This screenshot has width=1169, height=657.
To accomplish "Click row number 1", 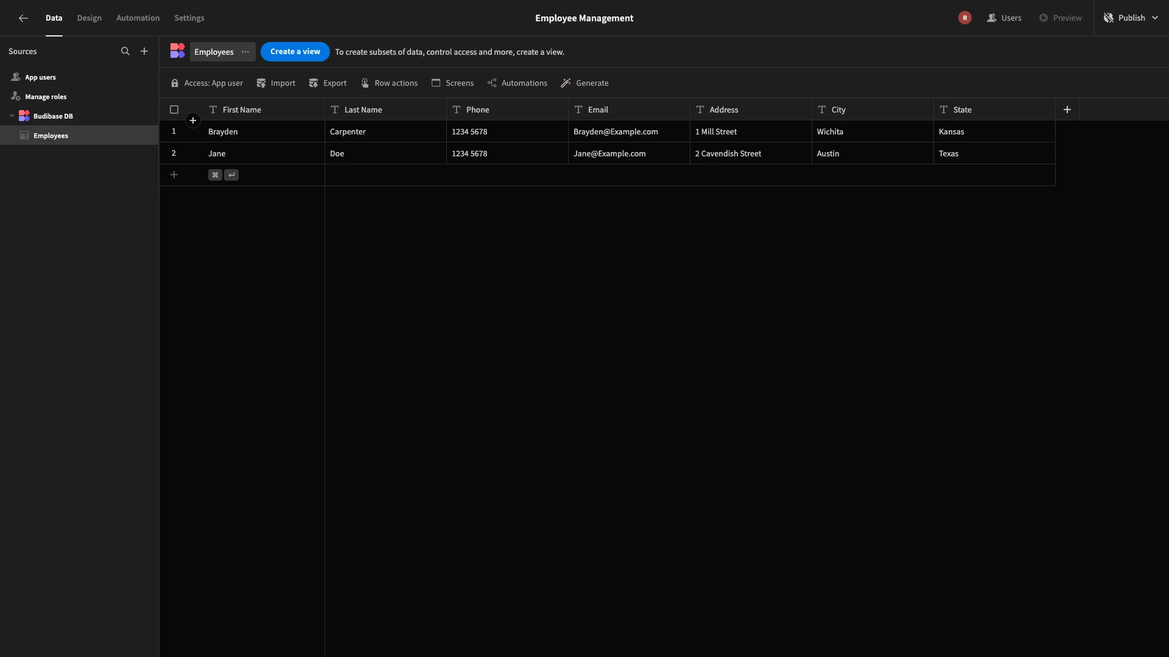I will click(174, 131).
